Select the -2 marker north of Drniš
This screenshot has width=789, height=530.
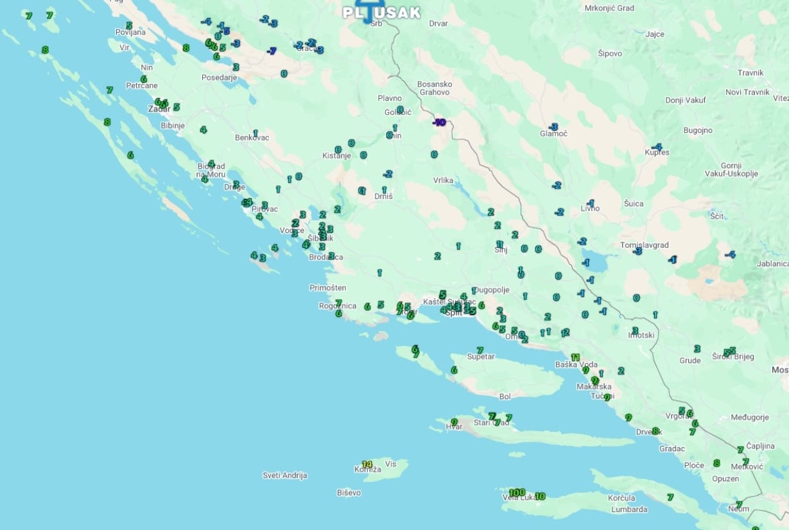(x=387, y=174)
